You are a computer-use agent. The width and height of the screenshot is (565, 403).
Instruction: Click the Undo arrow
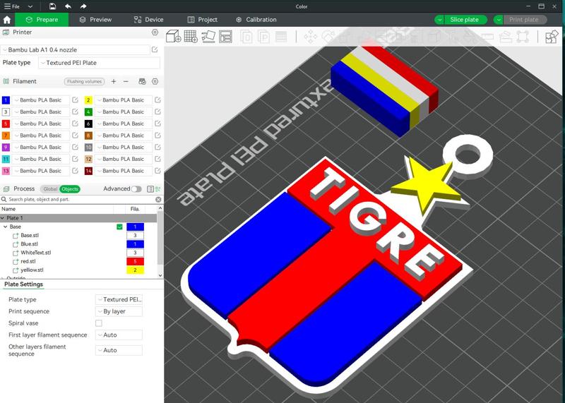pos(68,6)
